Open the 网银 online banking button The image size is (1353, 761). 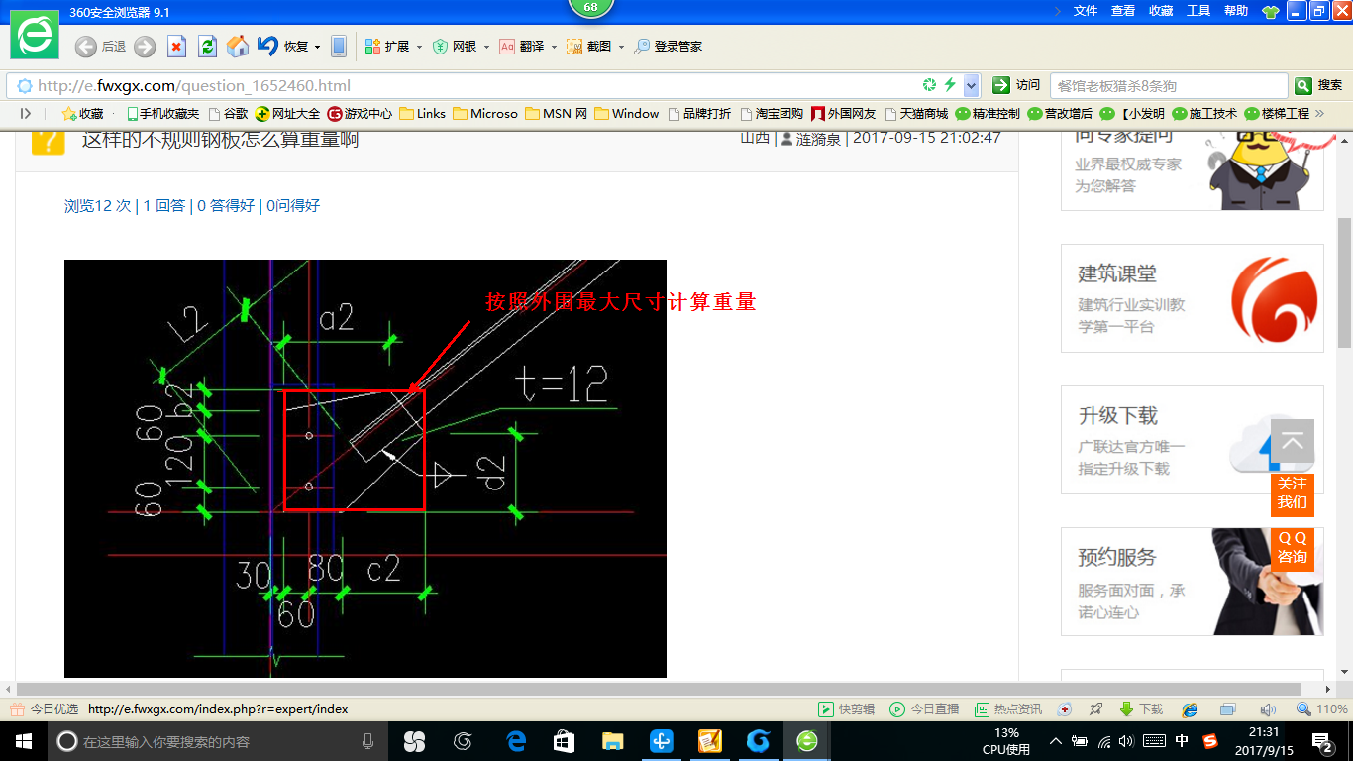pos(455,47)
